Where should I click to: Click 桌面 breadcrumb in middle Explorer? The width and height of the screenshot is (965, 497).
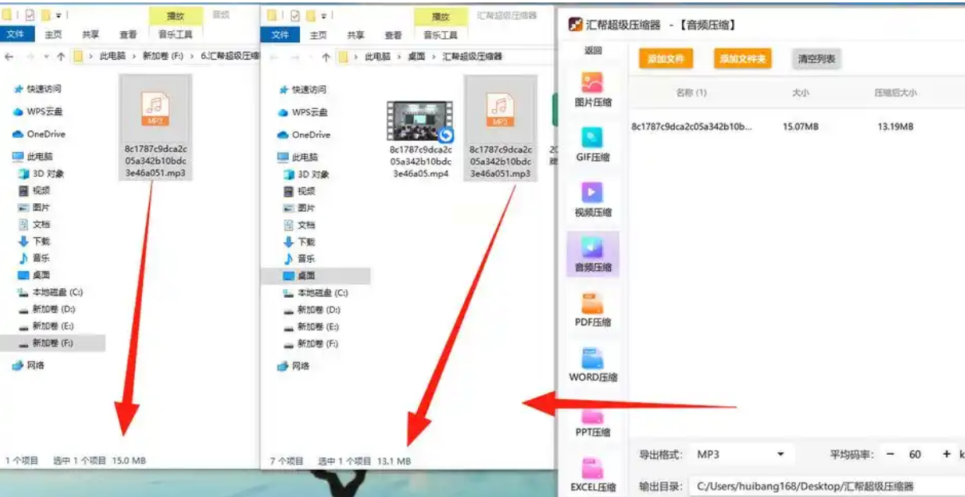pos(416,57)
